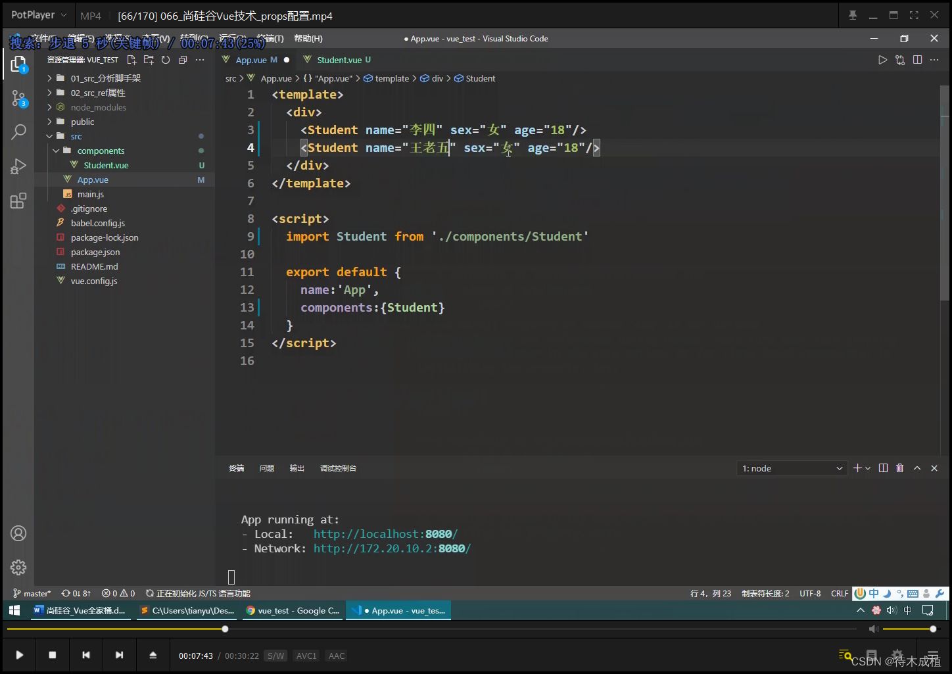The width and height of the screenshot is (952, 674).
Task: Click the sync changes 0↓ 8↑ indicator
Action: pos(76,593)
